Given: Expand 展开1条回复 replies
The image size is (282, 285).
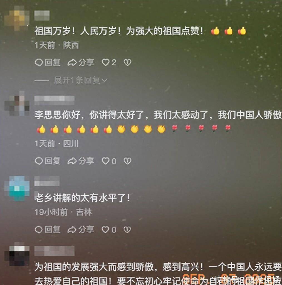Looking at the screenshot, I should click(80, 80).
